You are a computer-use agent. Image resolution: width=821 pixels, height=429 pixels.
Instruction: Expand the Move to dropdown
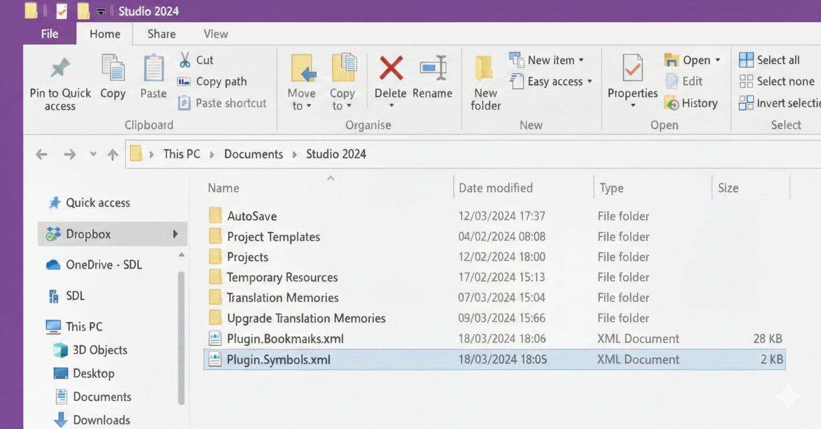coord(301,106)
